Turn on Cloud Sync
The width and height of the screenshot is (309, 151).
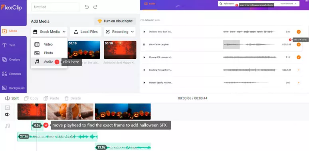pyautogui.click(x=115, y=21)
